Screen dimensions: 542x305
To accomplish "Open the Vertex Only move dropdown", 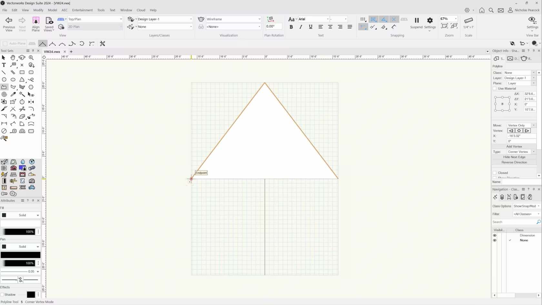I will point(521,125).
